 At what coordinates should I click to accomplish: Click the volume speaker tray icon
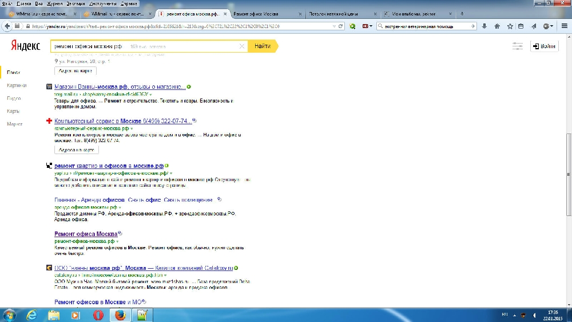534,315
